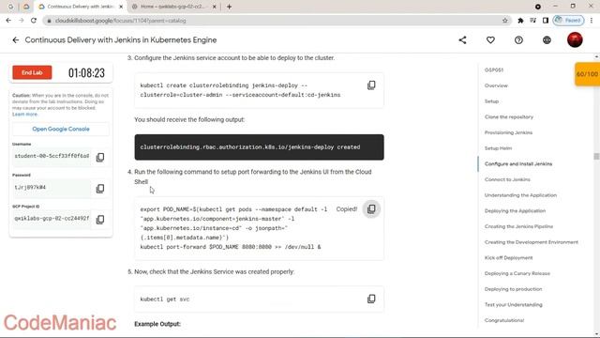This screenshot has width=600, height=338.
Task: Copy the clusterrolebinding command
Action: pos(371,85)
